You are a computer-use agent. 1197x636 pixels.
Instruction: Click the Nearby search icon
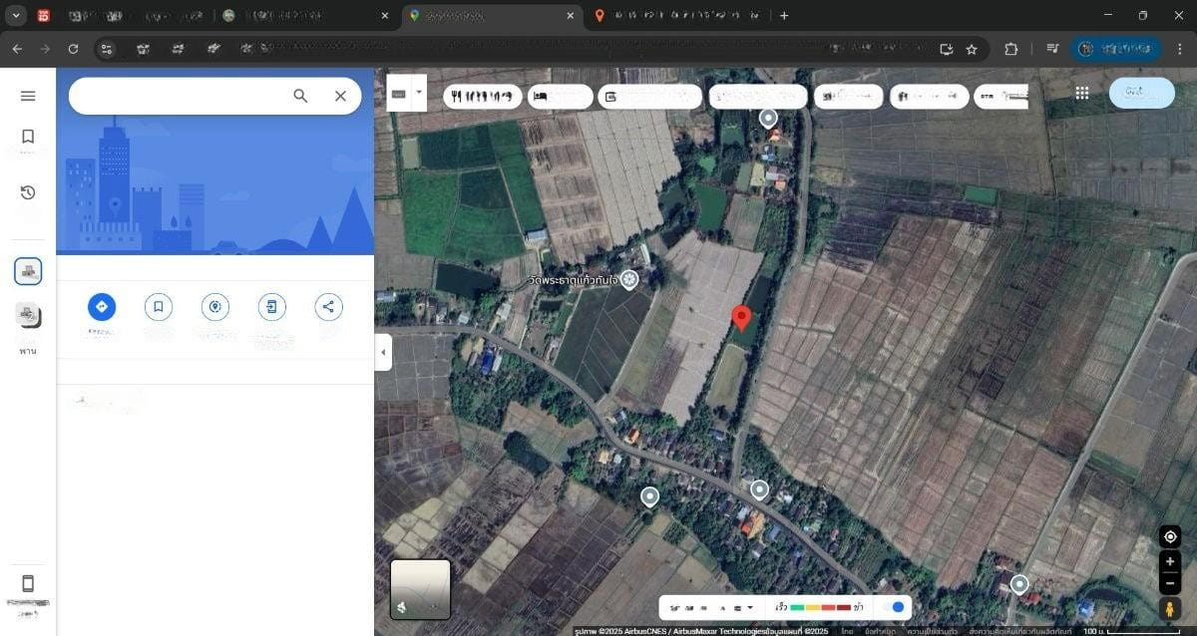click(x=214, y=307)
